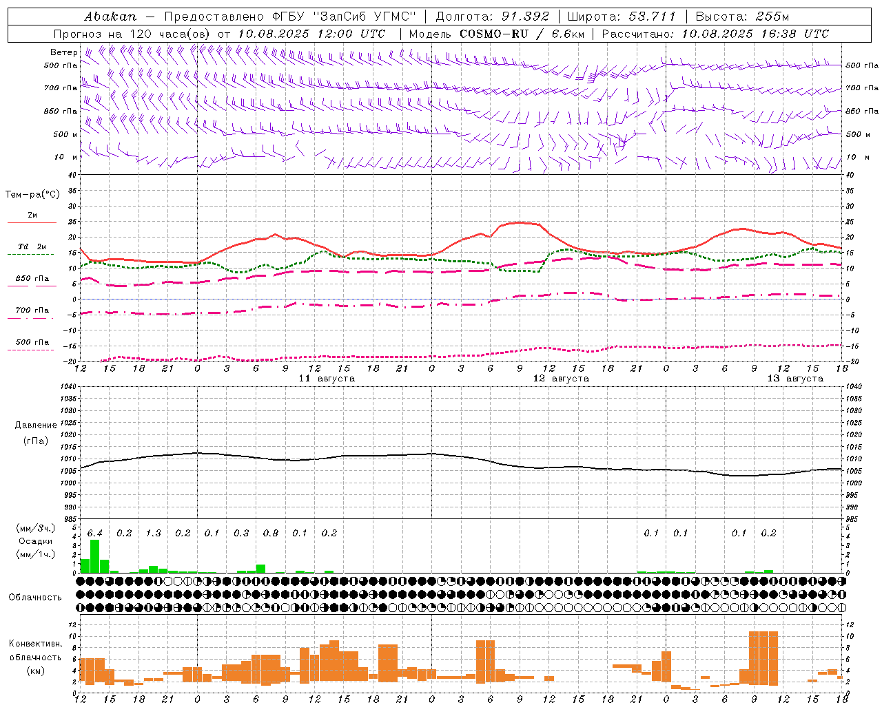
Task: Click the date label "12 августа"
Action: coord(561,379)
